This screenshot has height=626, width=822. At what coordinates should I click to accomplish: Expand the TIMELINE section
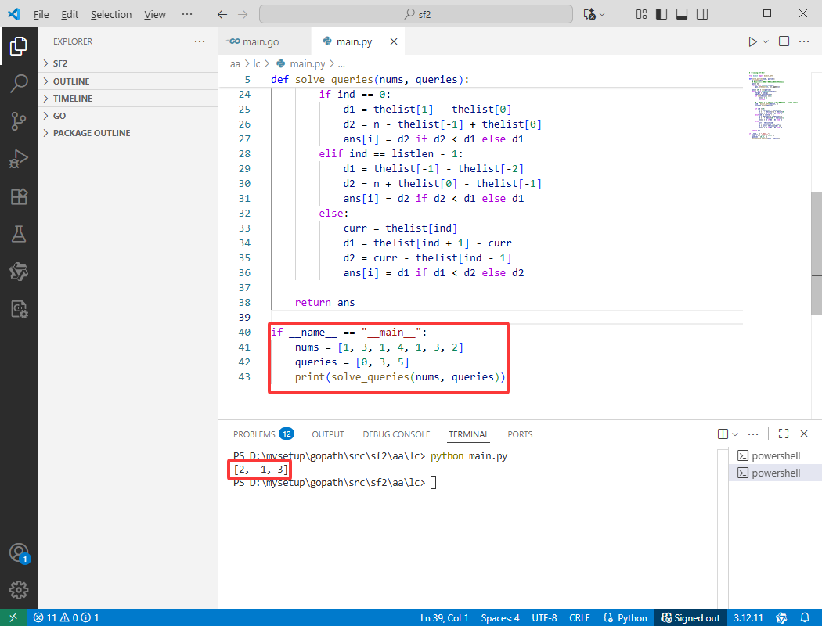pos(128,99)
